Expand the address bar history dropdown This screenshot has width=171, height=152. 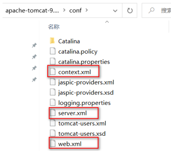click(x=115, y=11)
